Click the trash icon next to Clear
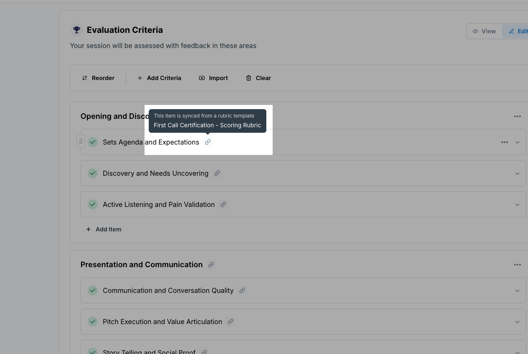Viewport: 528px width, 354px height. [248, 78]
